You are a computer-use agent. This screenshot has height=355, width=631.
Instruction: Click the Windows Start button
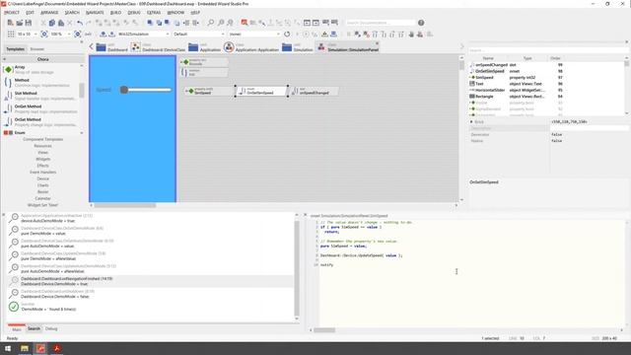coord(8,348)
